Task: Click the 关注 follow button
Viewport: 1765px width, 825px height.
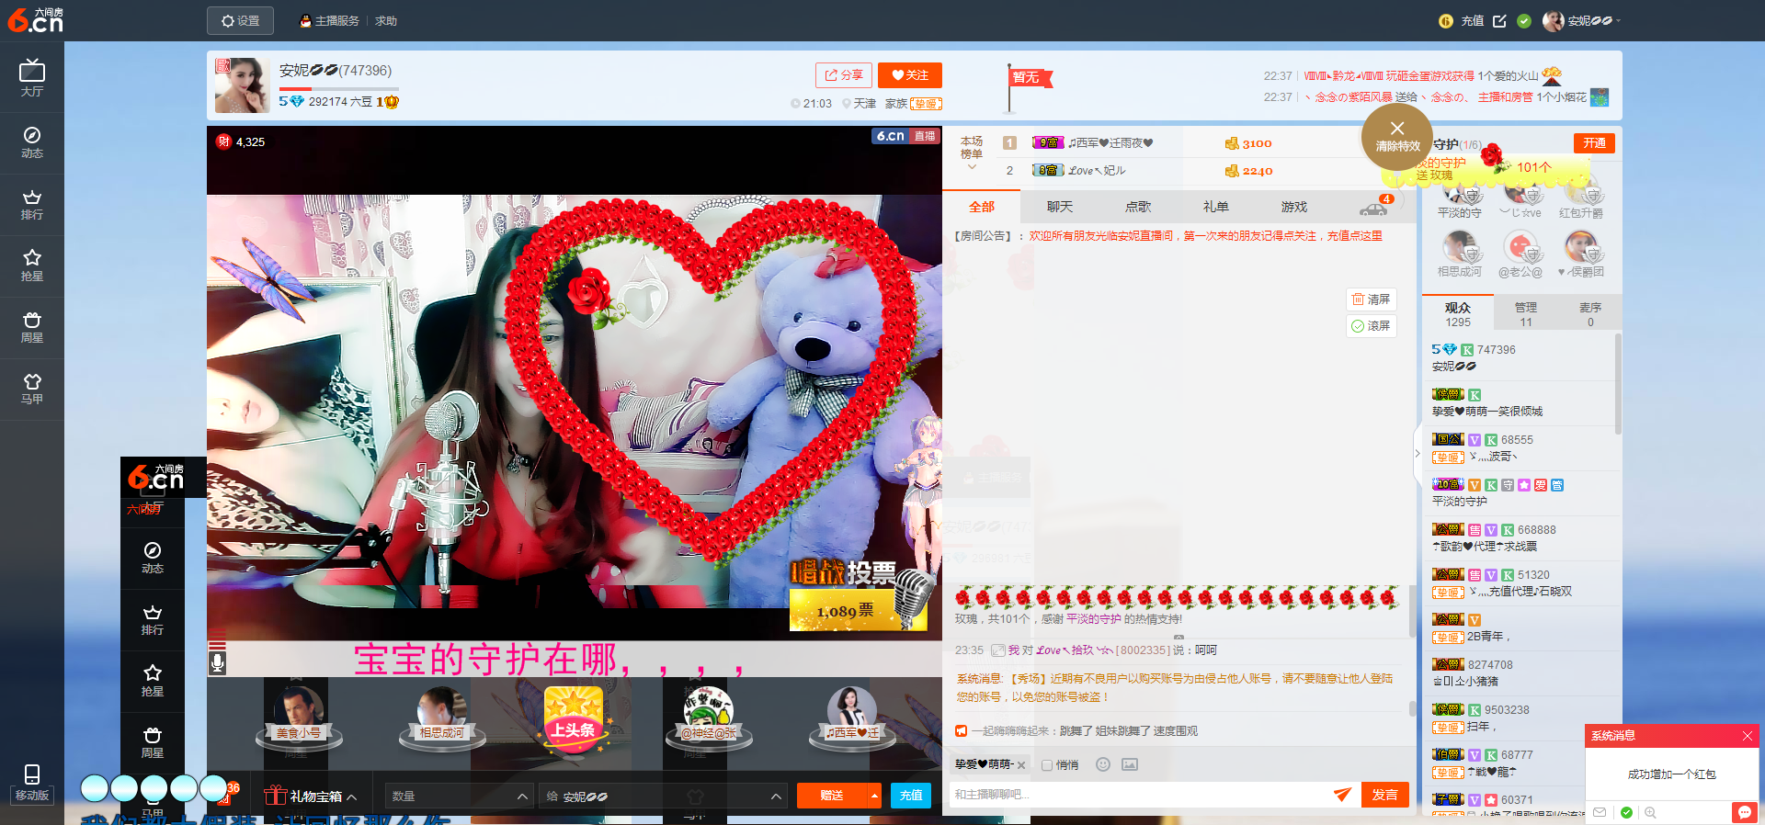Action: point(910,75)
